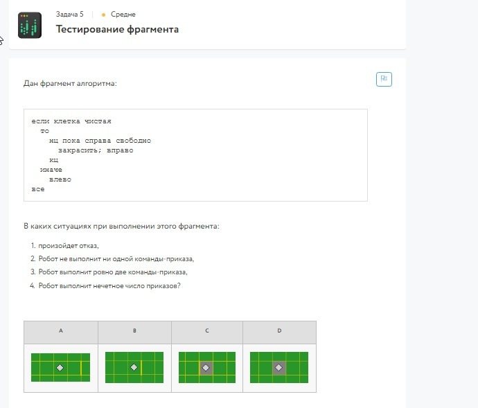The image size is (478, 408).
Task: Click the robot diamond in field B
Action: (x=134, y=367)
